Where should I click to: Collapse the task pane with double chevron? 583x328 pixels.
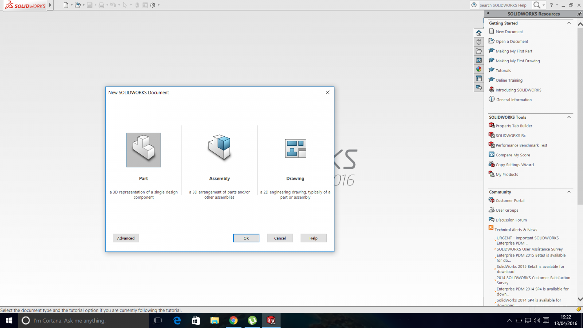[488, 13]
